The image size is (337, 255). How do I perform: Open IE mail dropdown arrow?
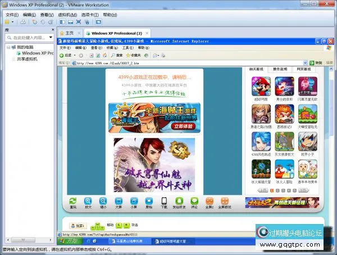158,56
